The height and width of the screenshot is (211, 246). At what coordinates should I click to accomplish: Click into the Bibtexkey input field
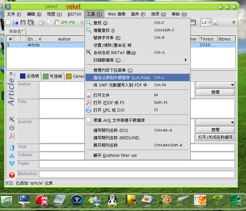click(137, 174)
